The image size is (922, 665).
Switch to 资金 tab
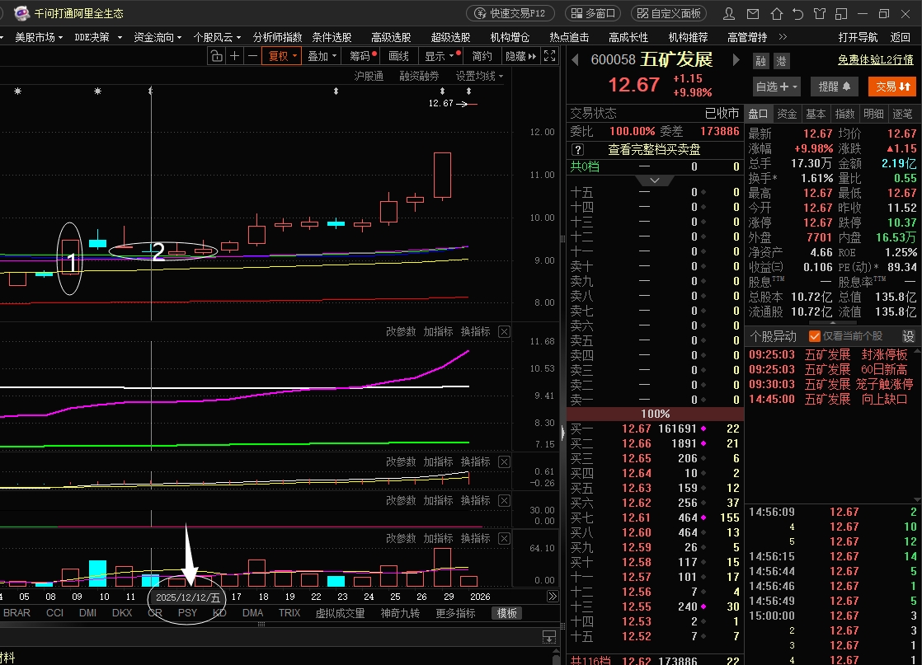tap(787, 114)
